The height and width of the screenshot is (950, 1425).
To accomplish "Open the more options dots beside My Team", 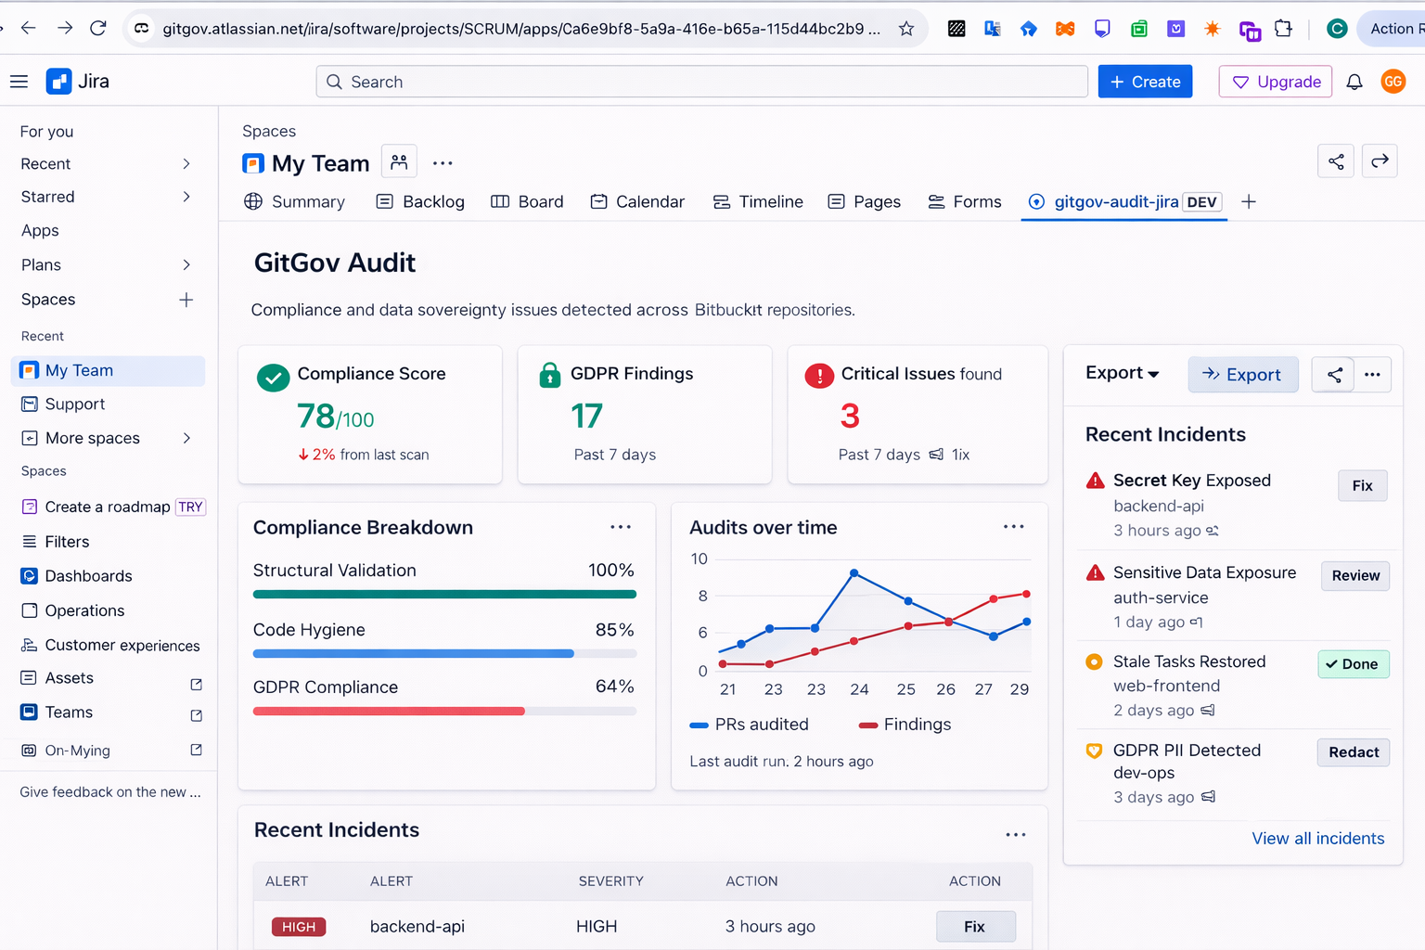I will click(443, 163).
